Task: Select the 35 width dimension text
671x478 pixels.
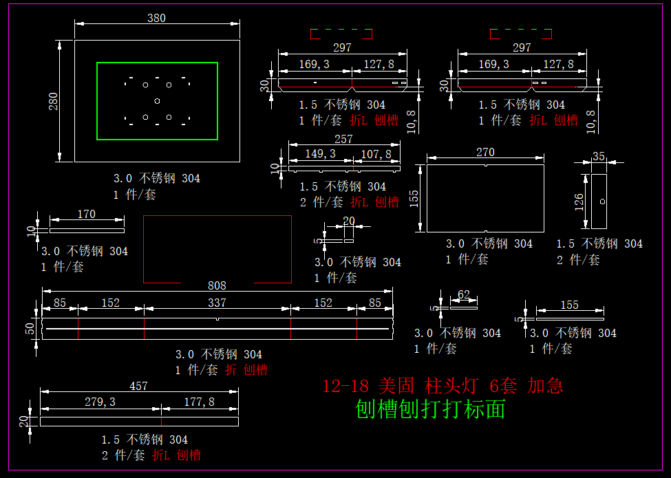Action: [x=598, y=157]
